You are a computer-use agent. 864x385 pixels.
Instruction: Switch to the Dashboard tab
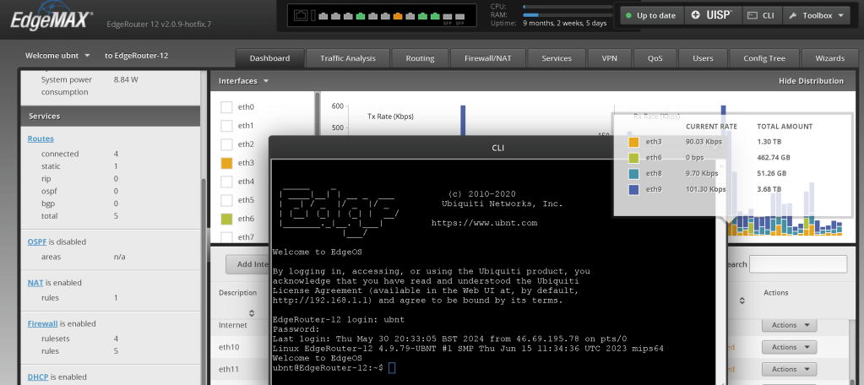tap(270, 58)
